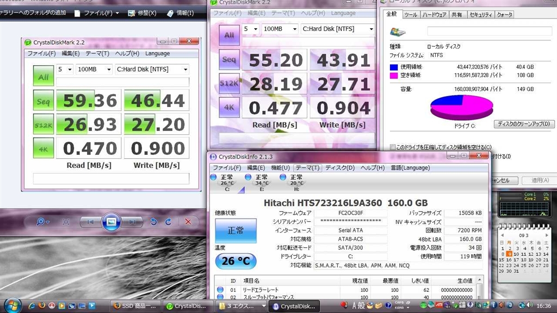Click 修整(X) in photo viewer toolbar

[142, 13]
